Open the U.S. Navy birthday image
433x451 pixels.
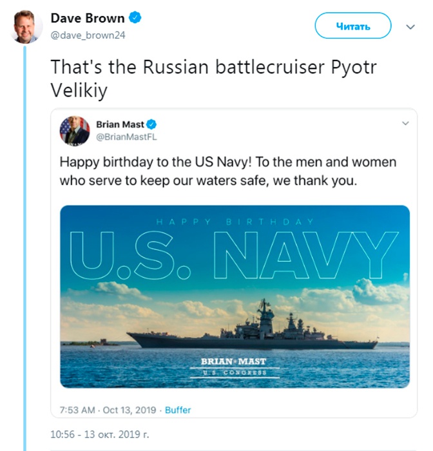coord(235,296)
